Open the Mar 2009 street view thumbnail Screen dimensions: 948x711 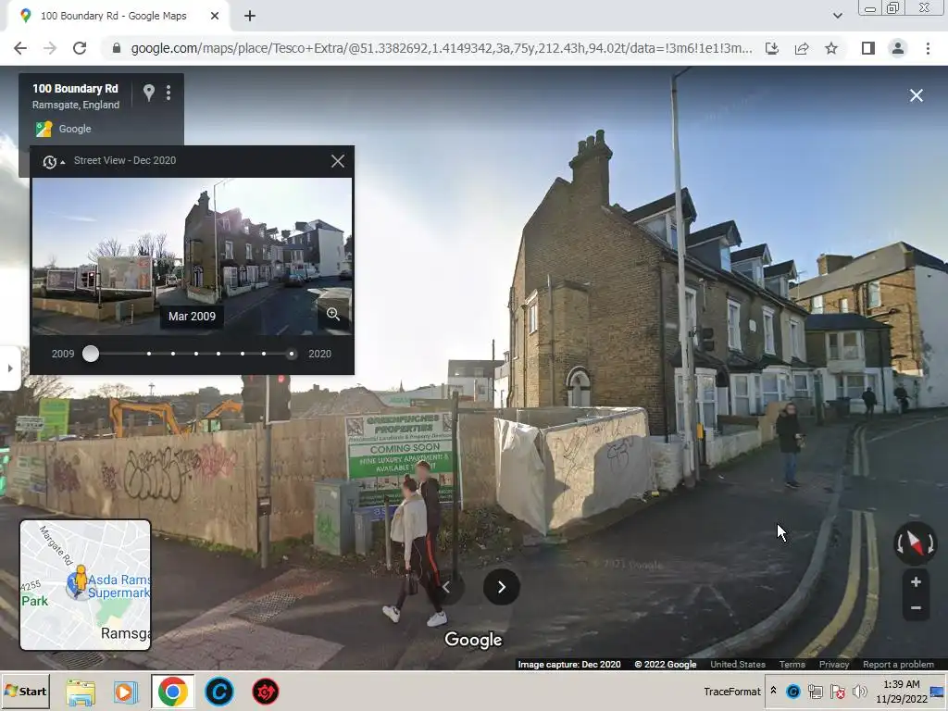pos(192,256)
